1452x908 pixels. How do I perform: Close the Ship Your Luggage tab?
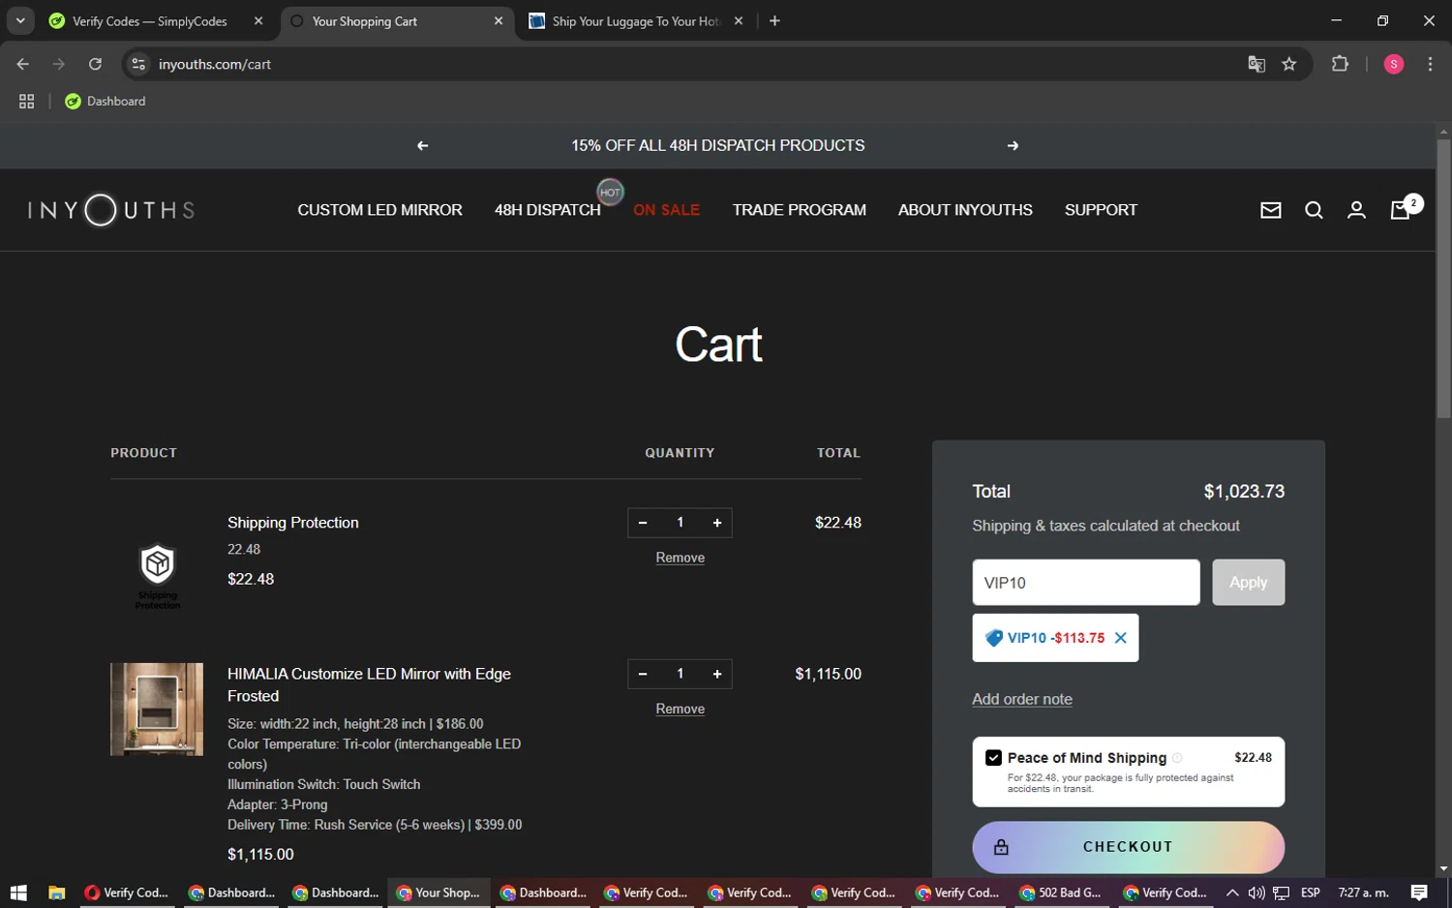click(x=739, y=20)
